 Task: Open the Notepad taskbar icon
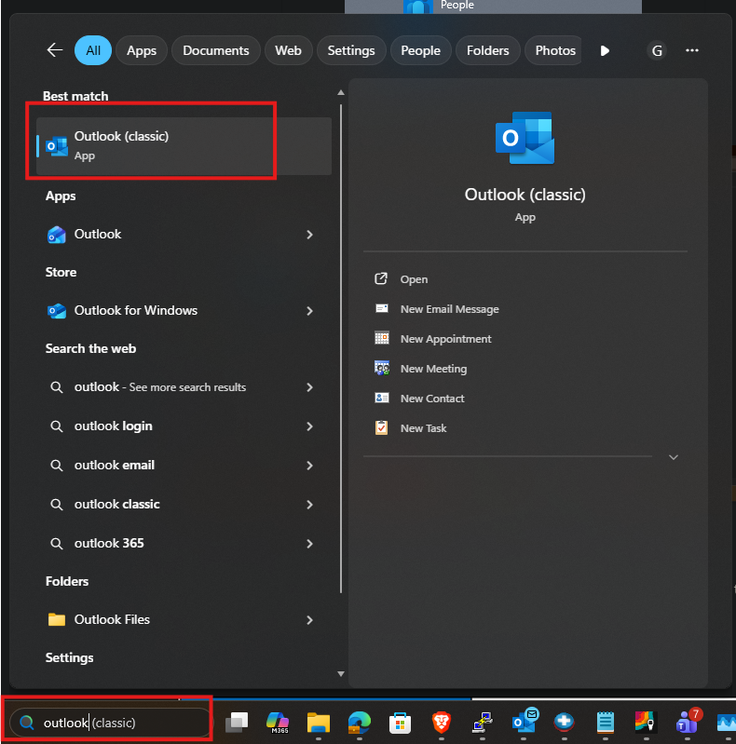tap(605, 723)
